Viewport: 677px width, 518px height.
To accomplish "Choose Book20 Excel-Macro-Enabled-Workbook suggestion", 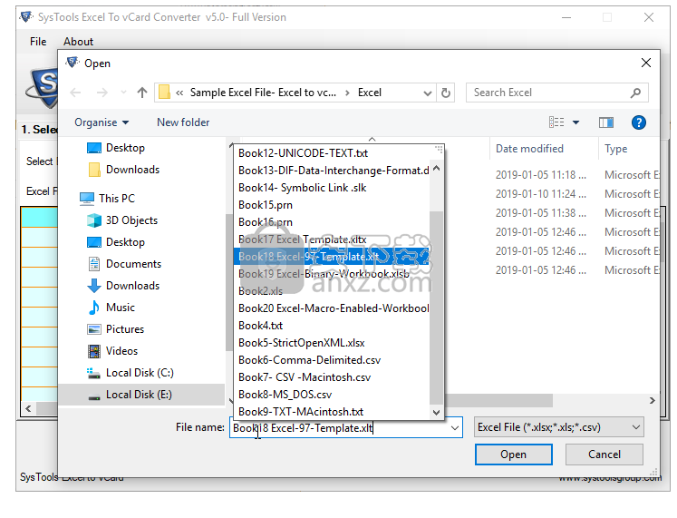I will coord(332,308).
